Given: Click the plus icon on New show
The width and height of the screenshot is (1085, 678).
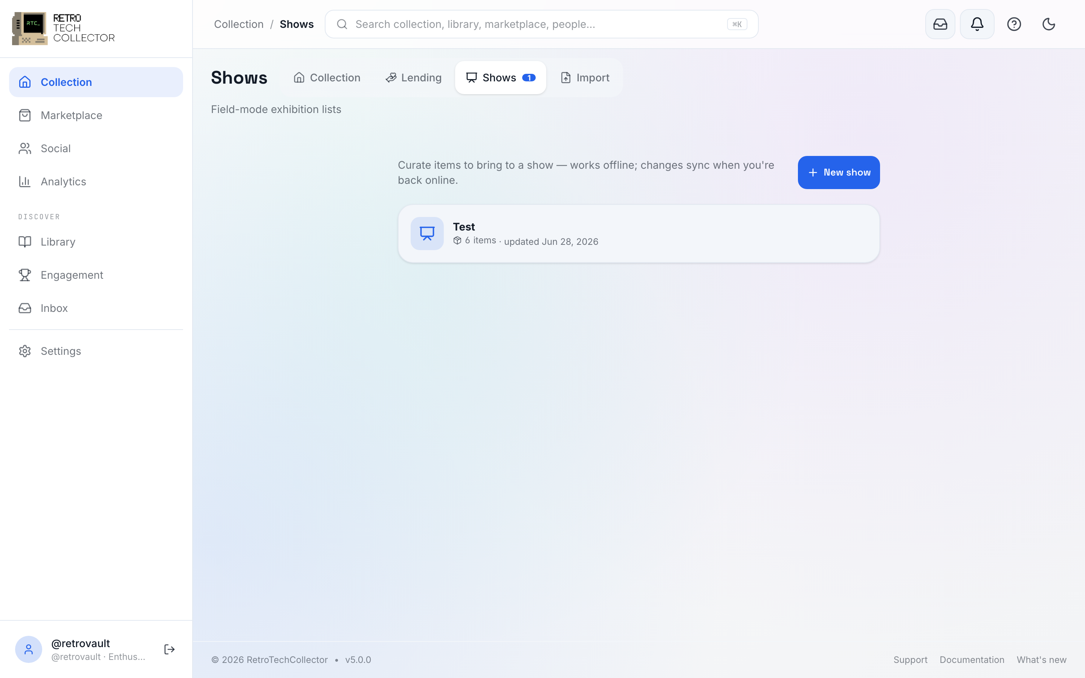Looking at the screenshot, I should click(x=813, y=173).
